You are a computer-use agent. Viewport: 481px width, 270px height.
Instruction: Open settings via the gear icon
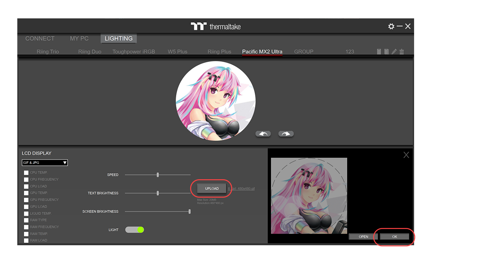[x=391, y=26]
